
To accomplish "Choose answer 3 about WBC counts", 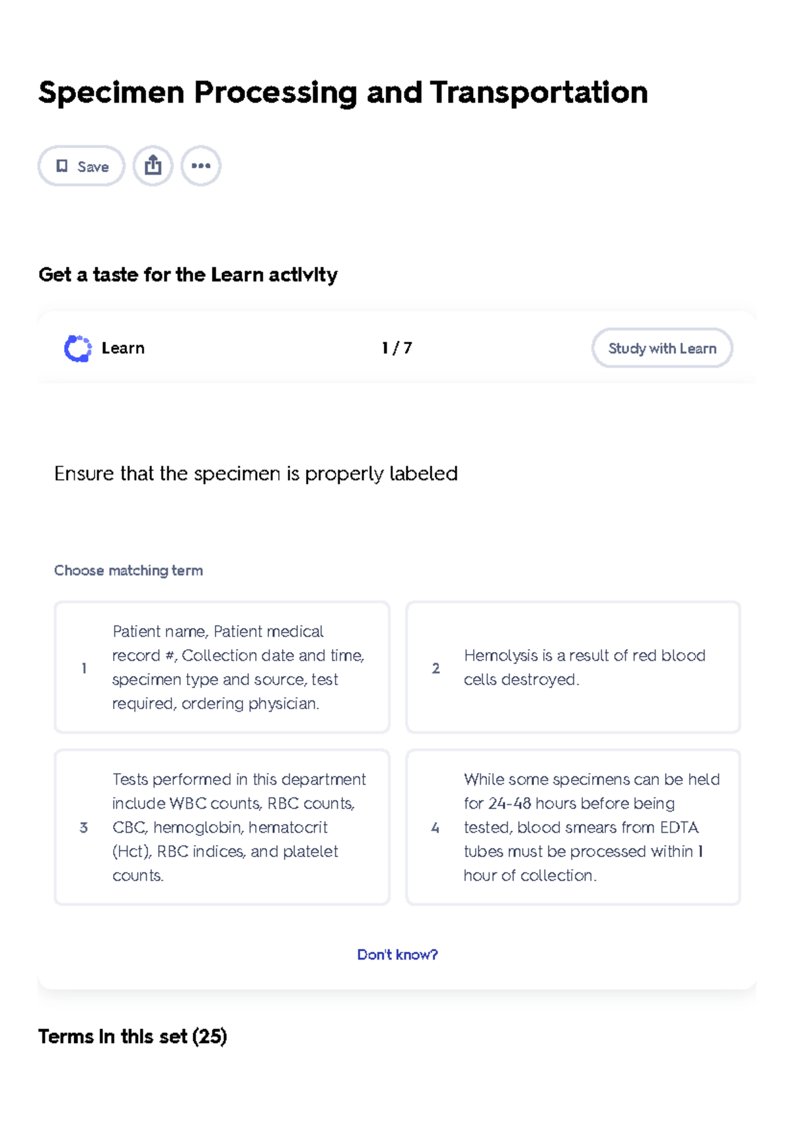I will click(x=222, y=827).
